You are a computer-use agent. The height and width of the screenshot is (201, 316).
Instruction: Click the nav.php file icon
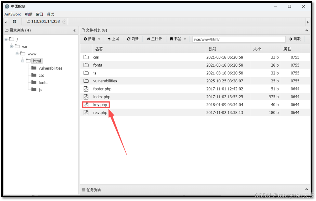tap(86, 112)
